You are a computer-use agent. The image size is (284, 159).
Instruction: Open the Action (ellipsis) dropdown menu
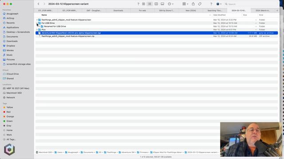[x=170, y=4]
